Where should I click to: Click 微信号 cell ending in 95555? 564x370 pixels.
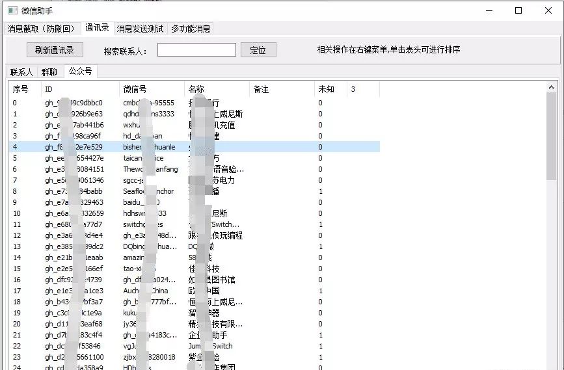[x=148, y=103]
